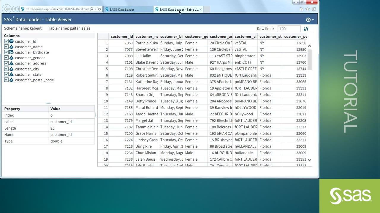The width and height of the screenshot is (380, 213).
Task: Select customer_birthdate in the Columns list
Action: point(32,52)
